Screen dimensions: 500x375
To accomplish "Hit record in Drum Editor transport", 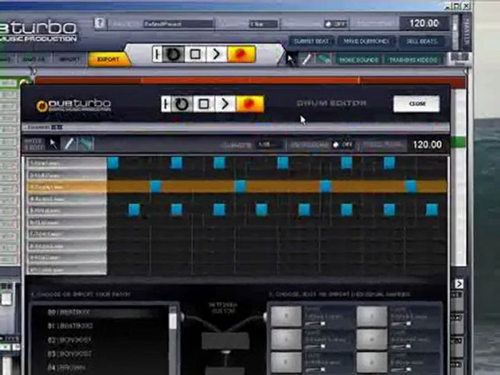I will click(x=249, y=104).
